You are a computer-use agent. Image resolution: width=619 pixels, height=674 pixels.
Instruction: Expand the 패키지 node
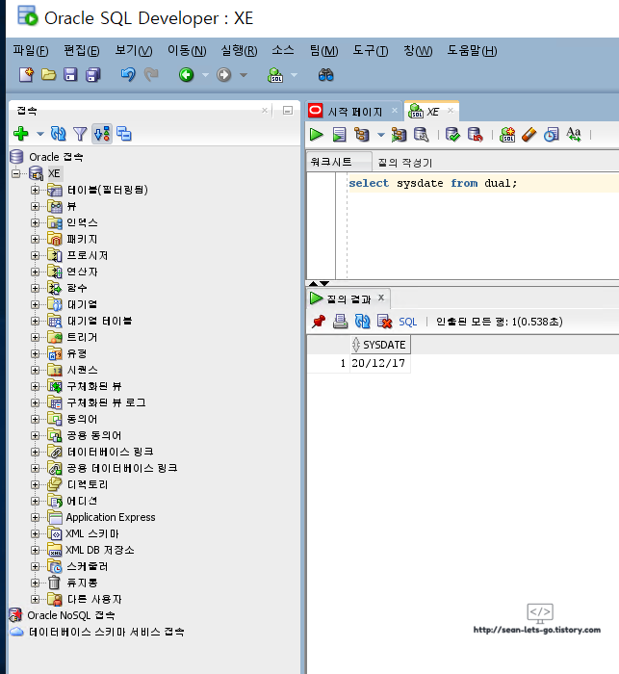pyautogui.click(x=36, y=239)
